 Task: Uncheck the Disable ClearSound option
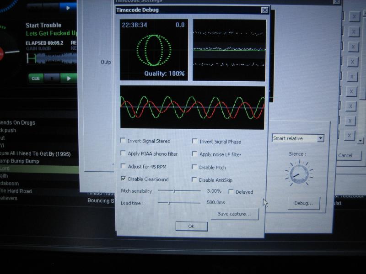coord(123,179)
